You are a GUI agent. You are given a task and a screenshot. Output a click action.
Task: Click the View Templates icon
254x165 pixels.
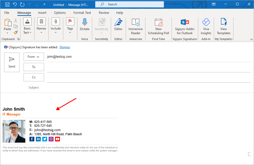pos(224,22)
